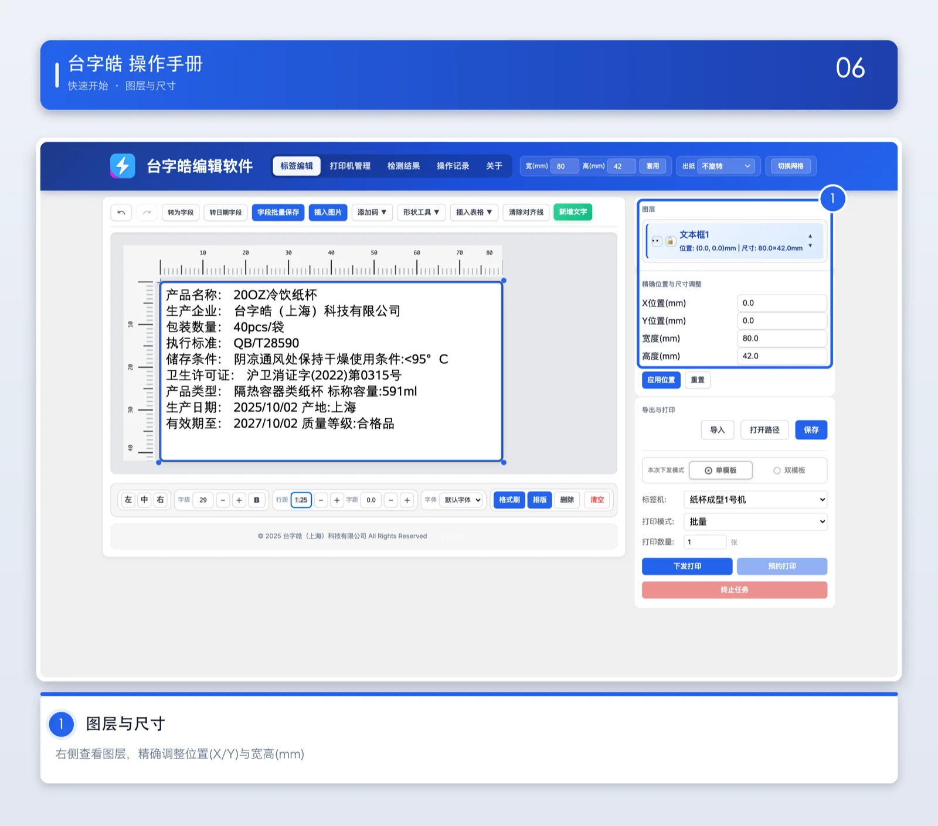Click 插入图片 button
Image resolution: width=938 pixels, height=826 pixels.
click(x=328, y=212)
